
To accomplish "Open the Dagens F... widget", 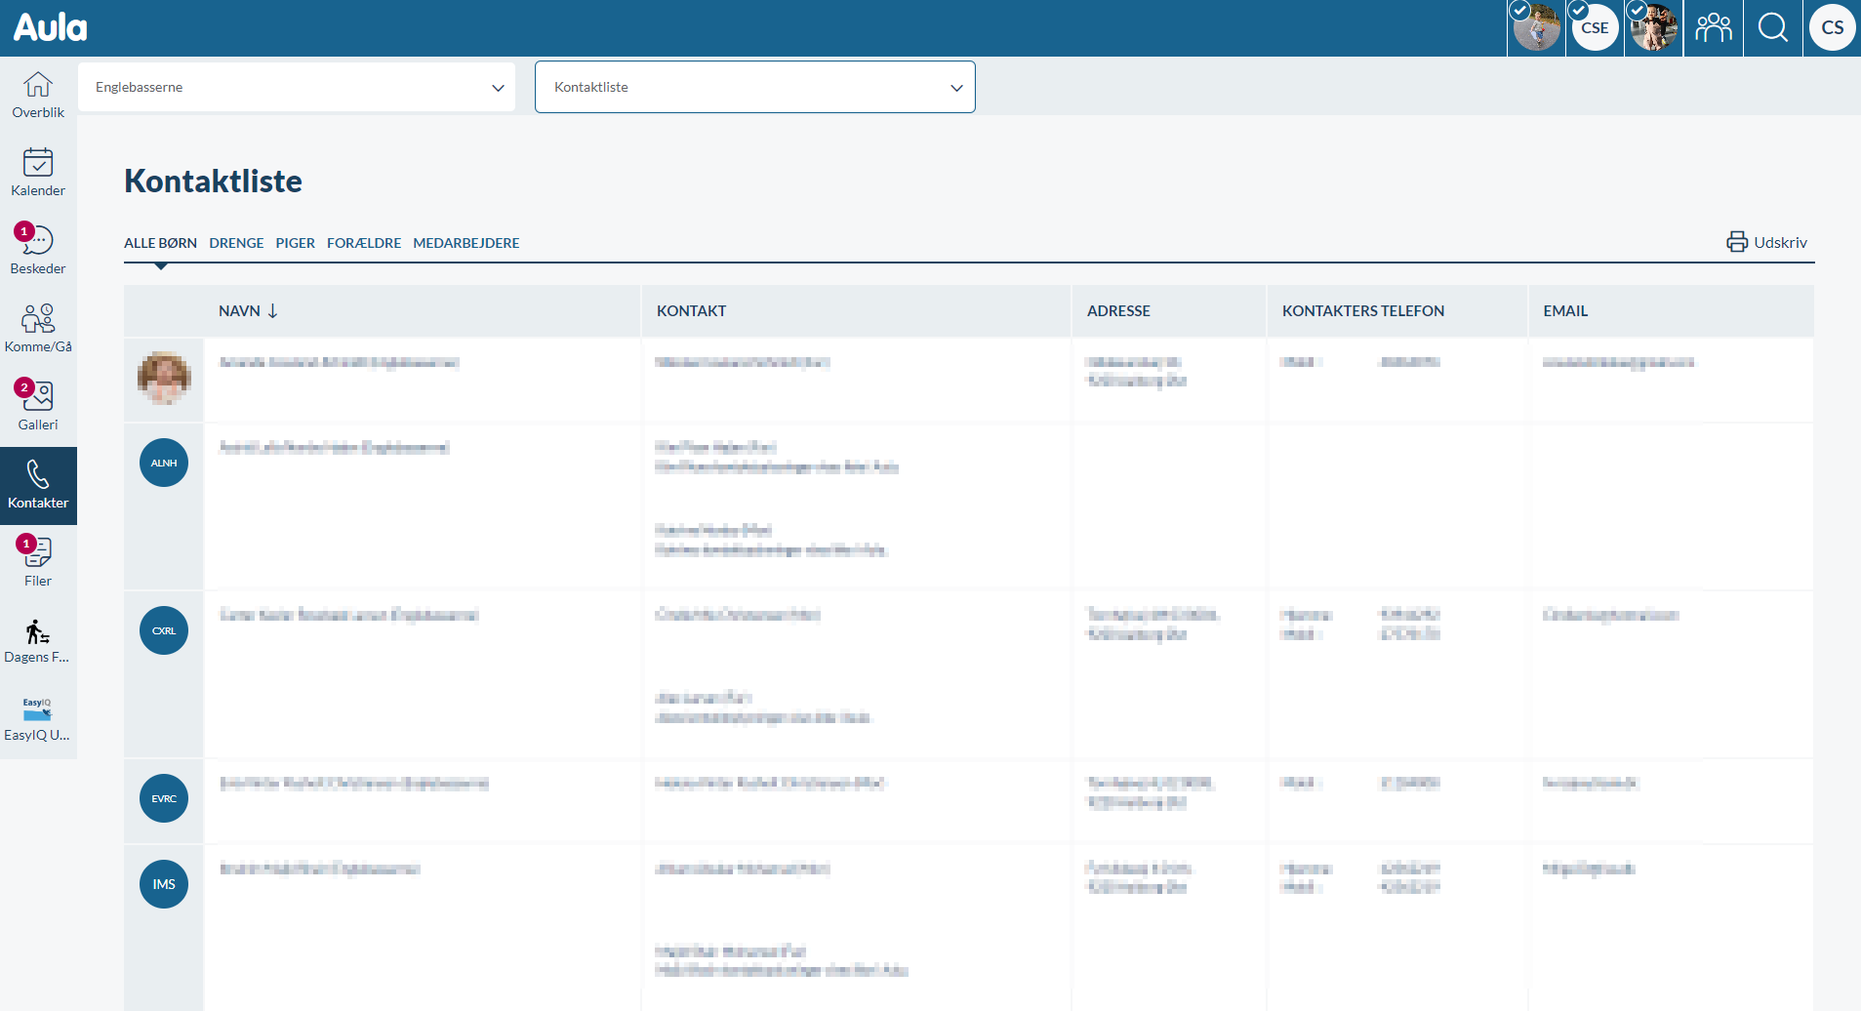I will [38, 642].
